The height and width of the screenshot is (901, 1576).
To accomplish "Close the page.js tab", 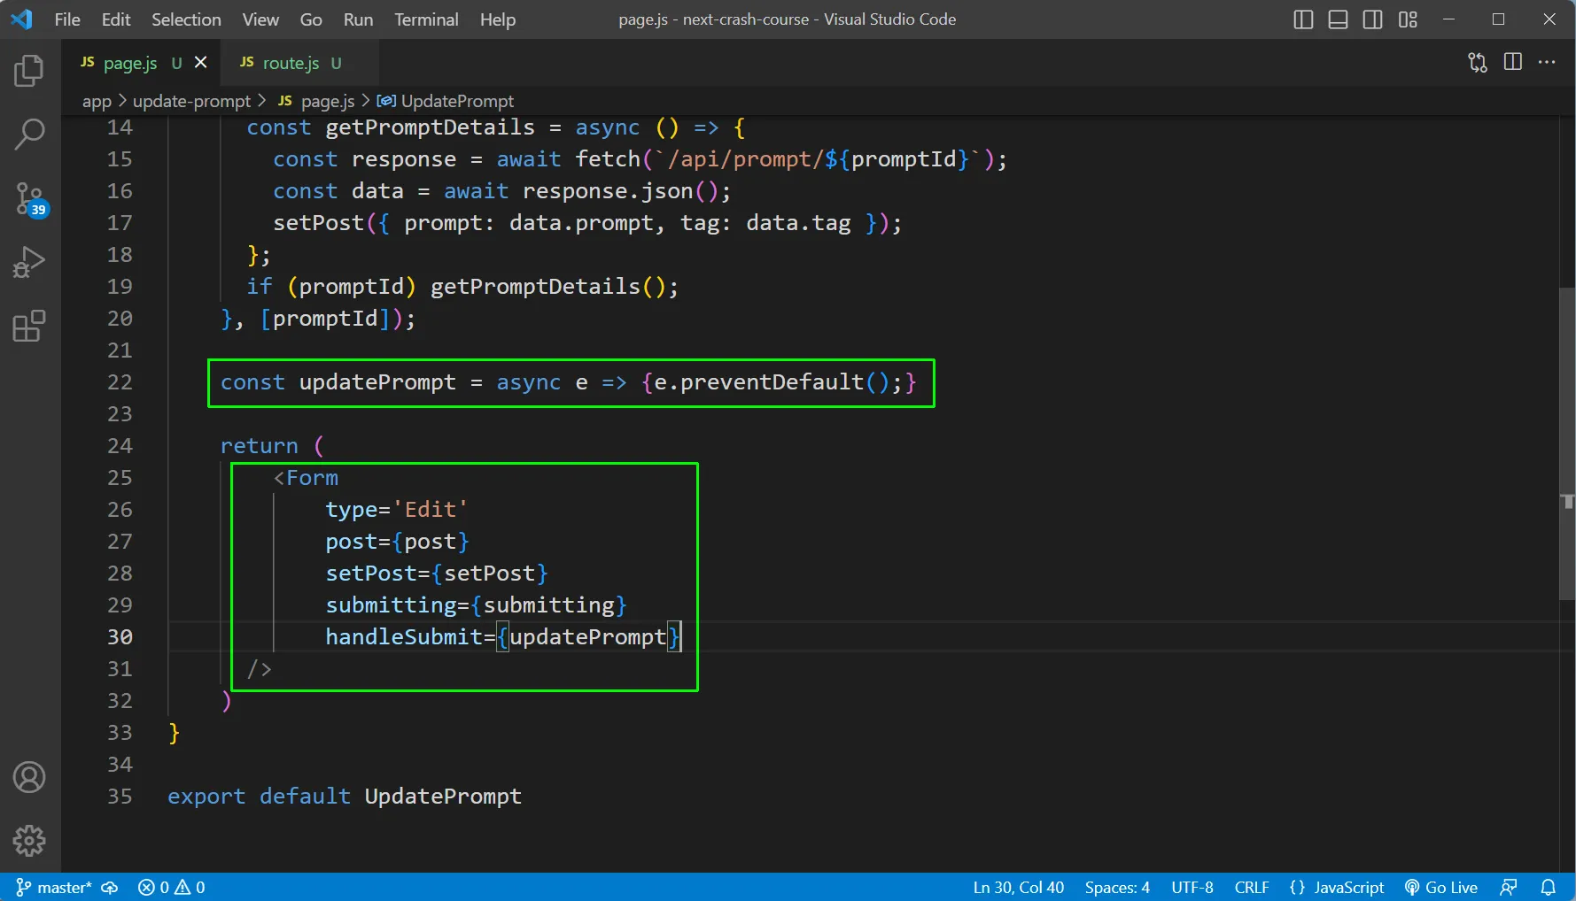I will tap(201, 62).
